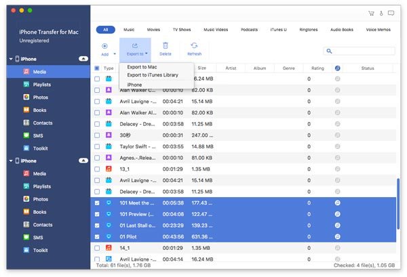Open the Add dropdown arrow
407x277 pixels.
click(x=115, y=54)
